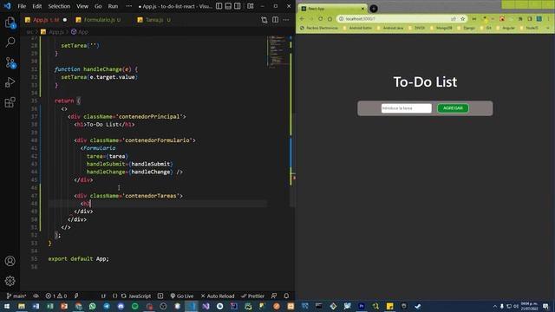Open editor More Actions ellipsis
The image size is (555, 312).
click(x=286, y=20)
